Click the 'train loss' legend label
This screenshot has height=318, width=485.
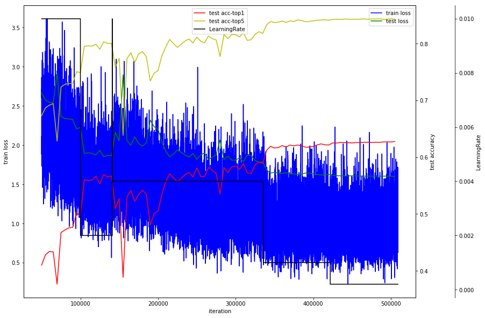(x=398, y=13)
